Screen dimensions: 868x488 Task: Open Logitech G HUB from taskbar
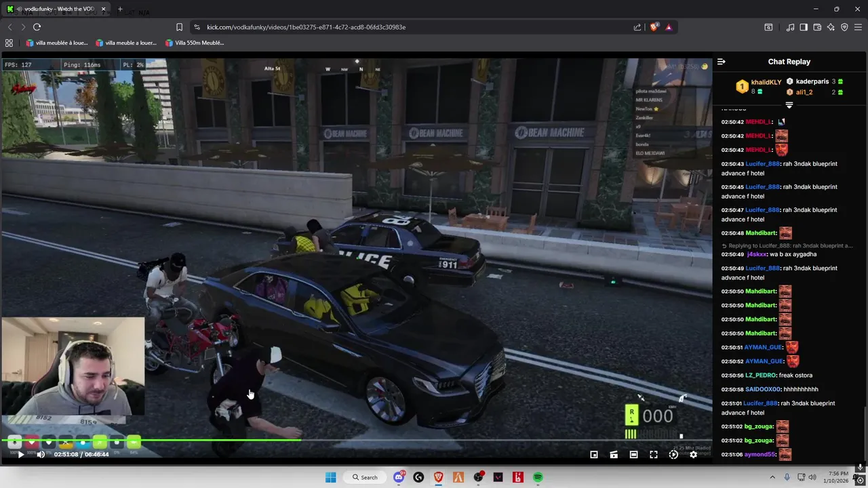pos(418,477)
